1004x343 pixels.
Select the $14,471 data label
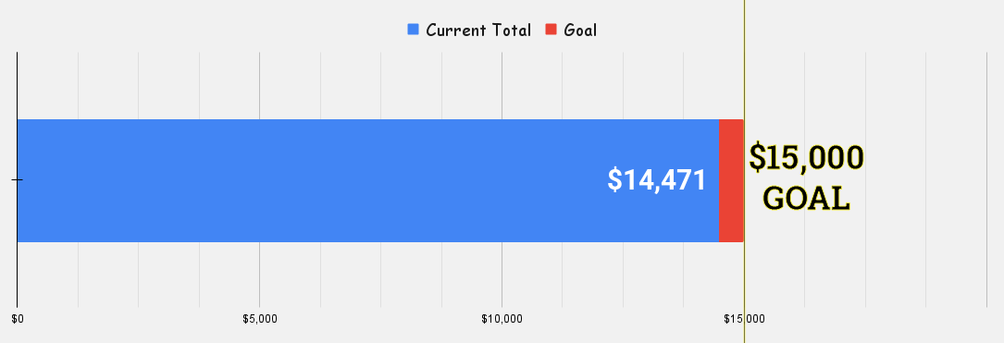pyautogui.click(x=657, y=179)
